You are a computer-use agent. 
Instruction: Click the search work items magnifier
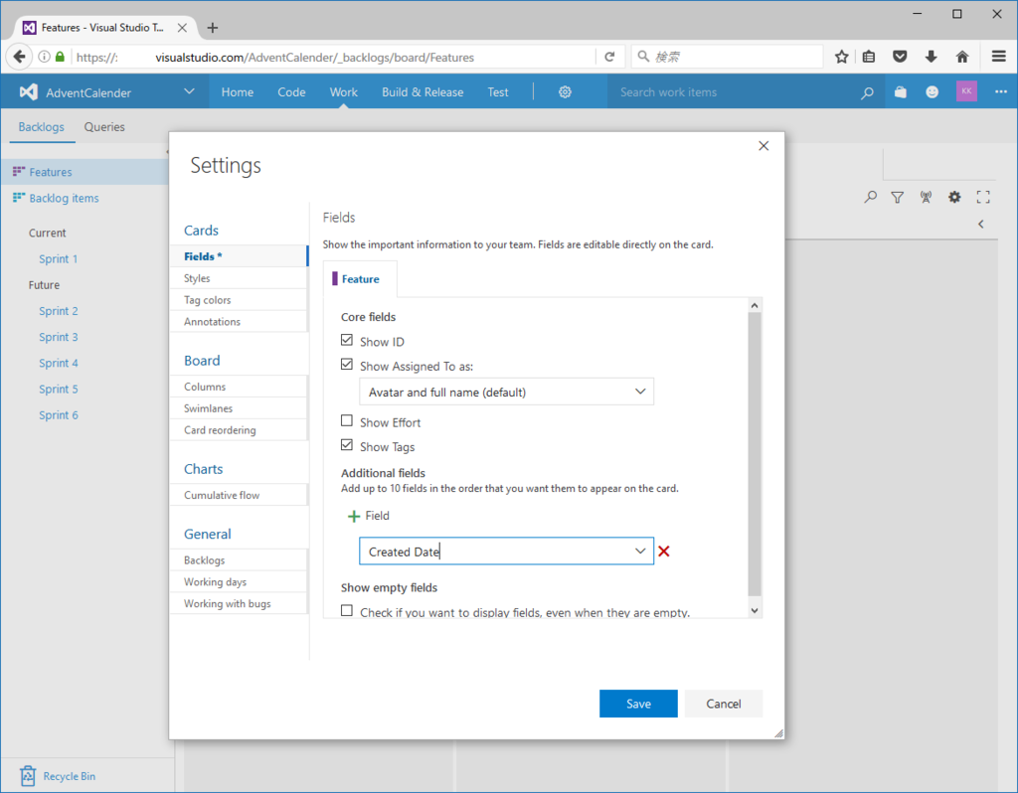pos(867,92)
